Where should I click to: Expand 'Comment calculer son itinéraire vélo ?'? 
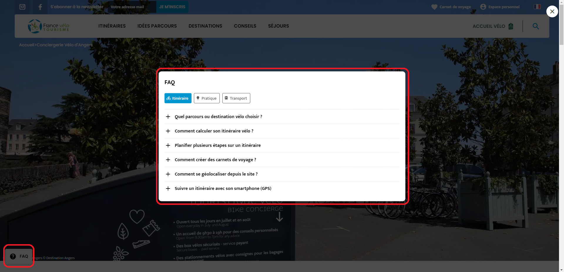pos(214,131)
